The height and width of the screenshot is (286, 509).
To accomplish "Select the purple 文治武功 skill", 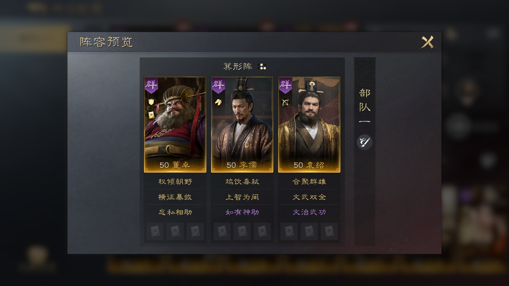I will coord(309,212).
